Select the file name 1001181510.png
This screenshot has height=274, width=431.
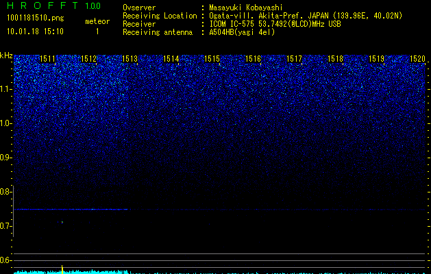36,18
